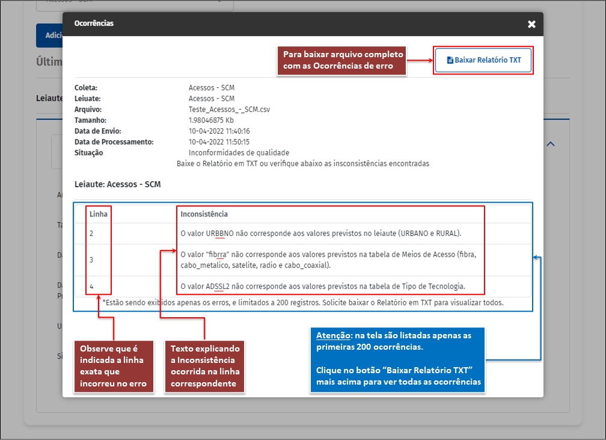Click the red note explaining the Inconsistência text
606x440 pixels.
pos(204,367)
